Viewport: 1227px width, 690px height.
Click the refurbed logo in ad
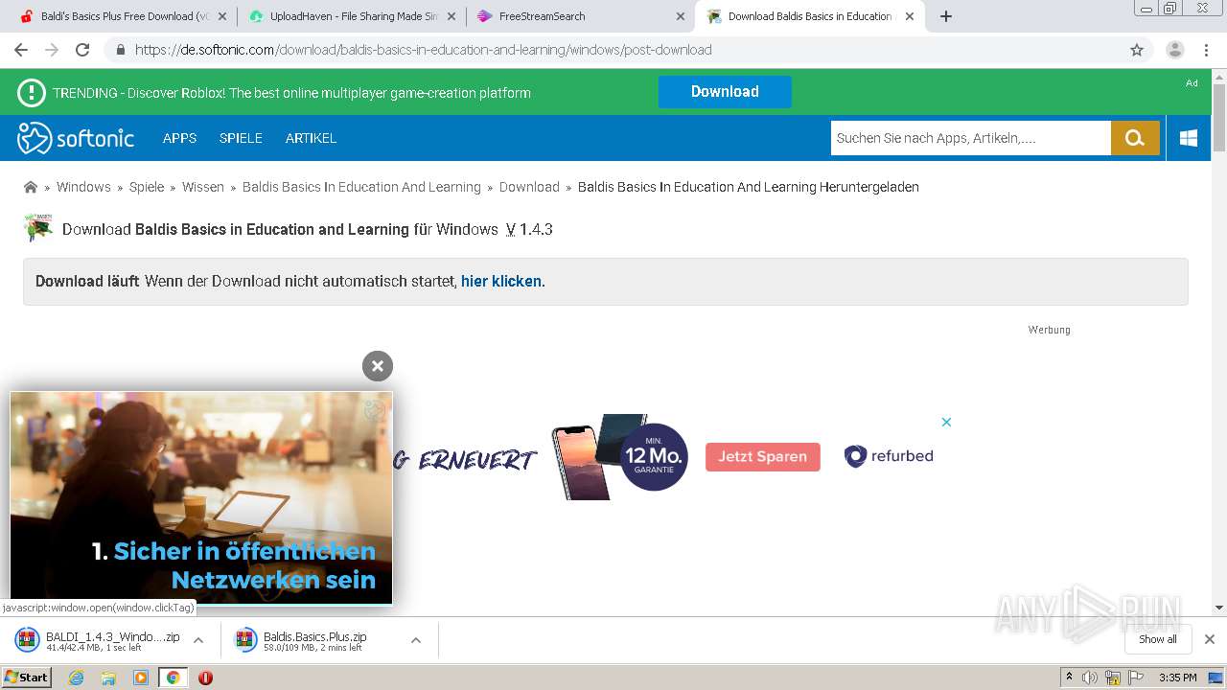(x=889, y=456)
